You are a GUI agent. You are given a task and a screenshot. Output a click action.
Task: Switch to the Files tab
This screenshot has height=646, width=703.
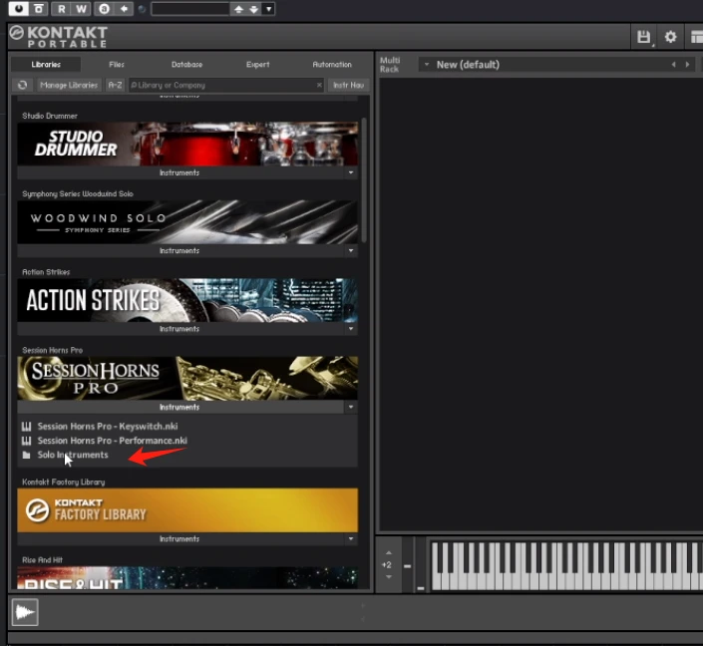pyautogui.click(x=116, y=65)
